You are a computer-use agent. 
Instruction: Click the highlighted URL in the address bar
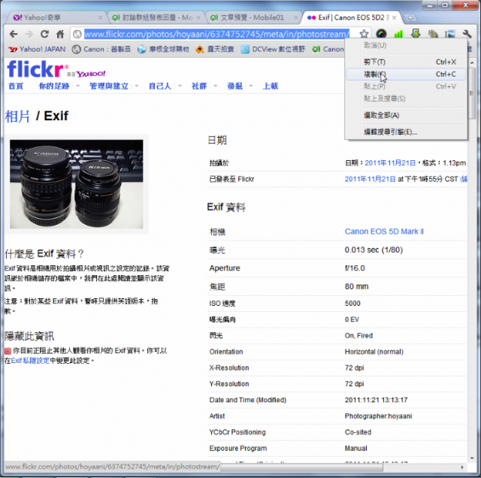pos(216,34)
